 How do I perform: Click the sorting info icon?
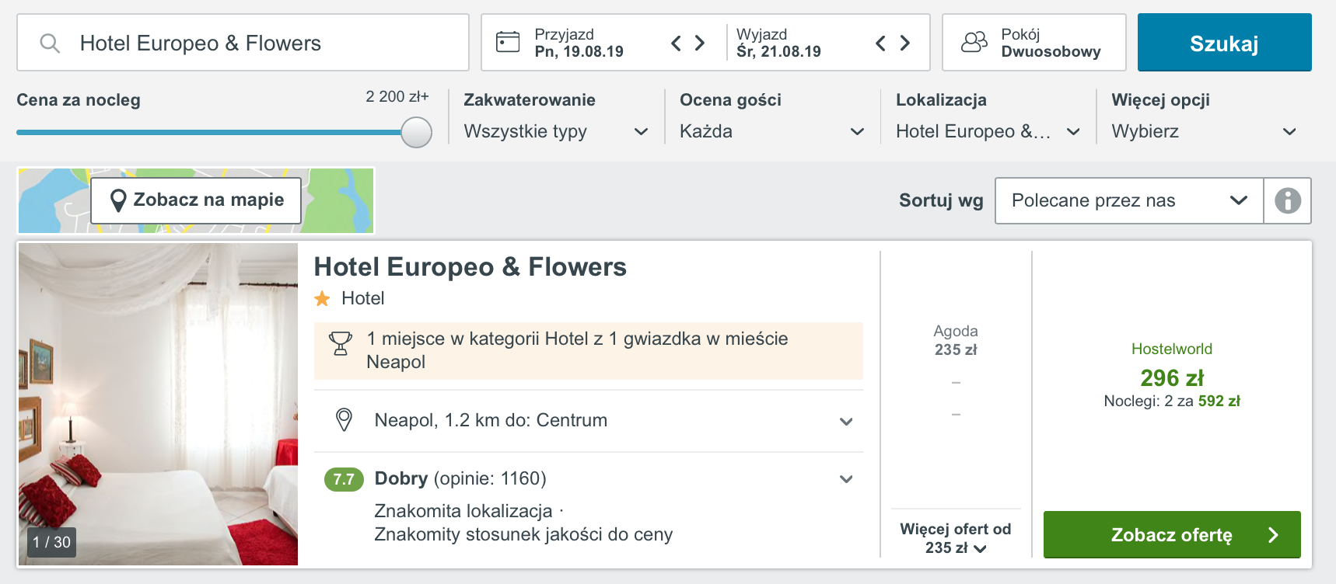1288,200
